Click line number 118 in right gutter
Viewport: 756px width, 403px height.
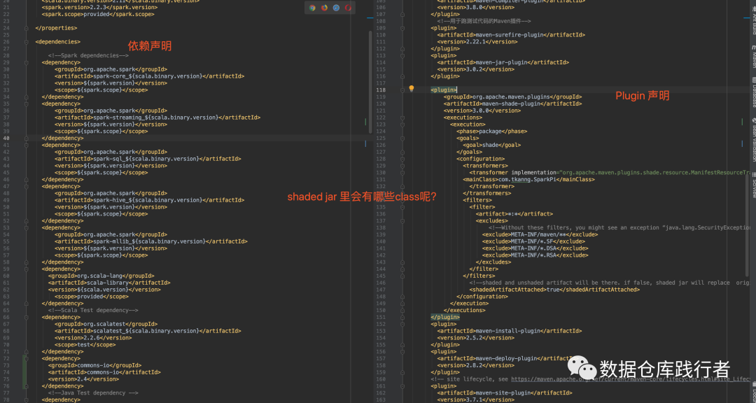click(x=381, y=90)
